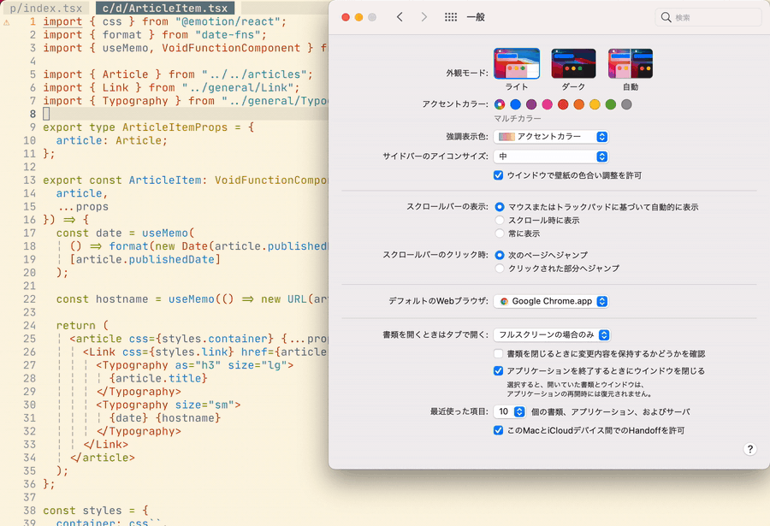Click "date-fns" string on line 2
Viewport: 770px width, 526px height.
(228, 35)
